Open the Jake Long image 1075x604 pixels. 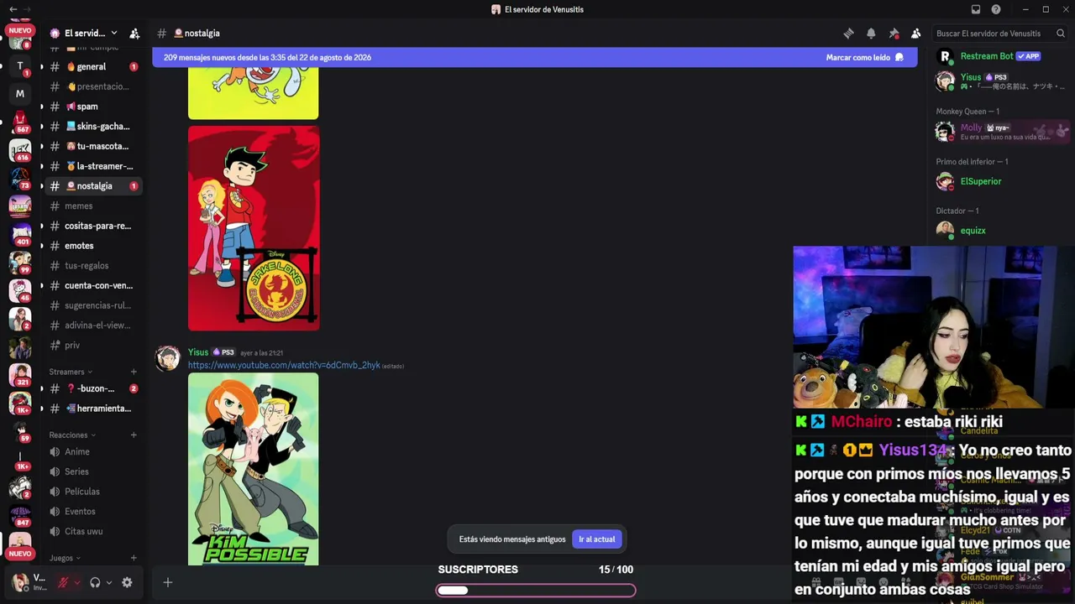(x=254, y=228)
